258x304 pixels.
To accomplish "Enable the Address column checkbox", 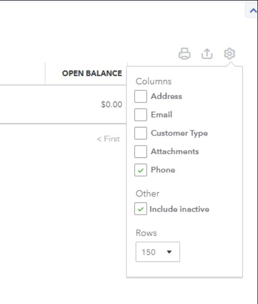I will point(141,96).
